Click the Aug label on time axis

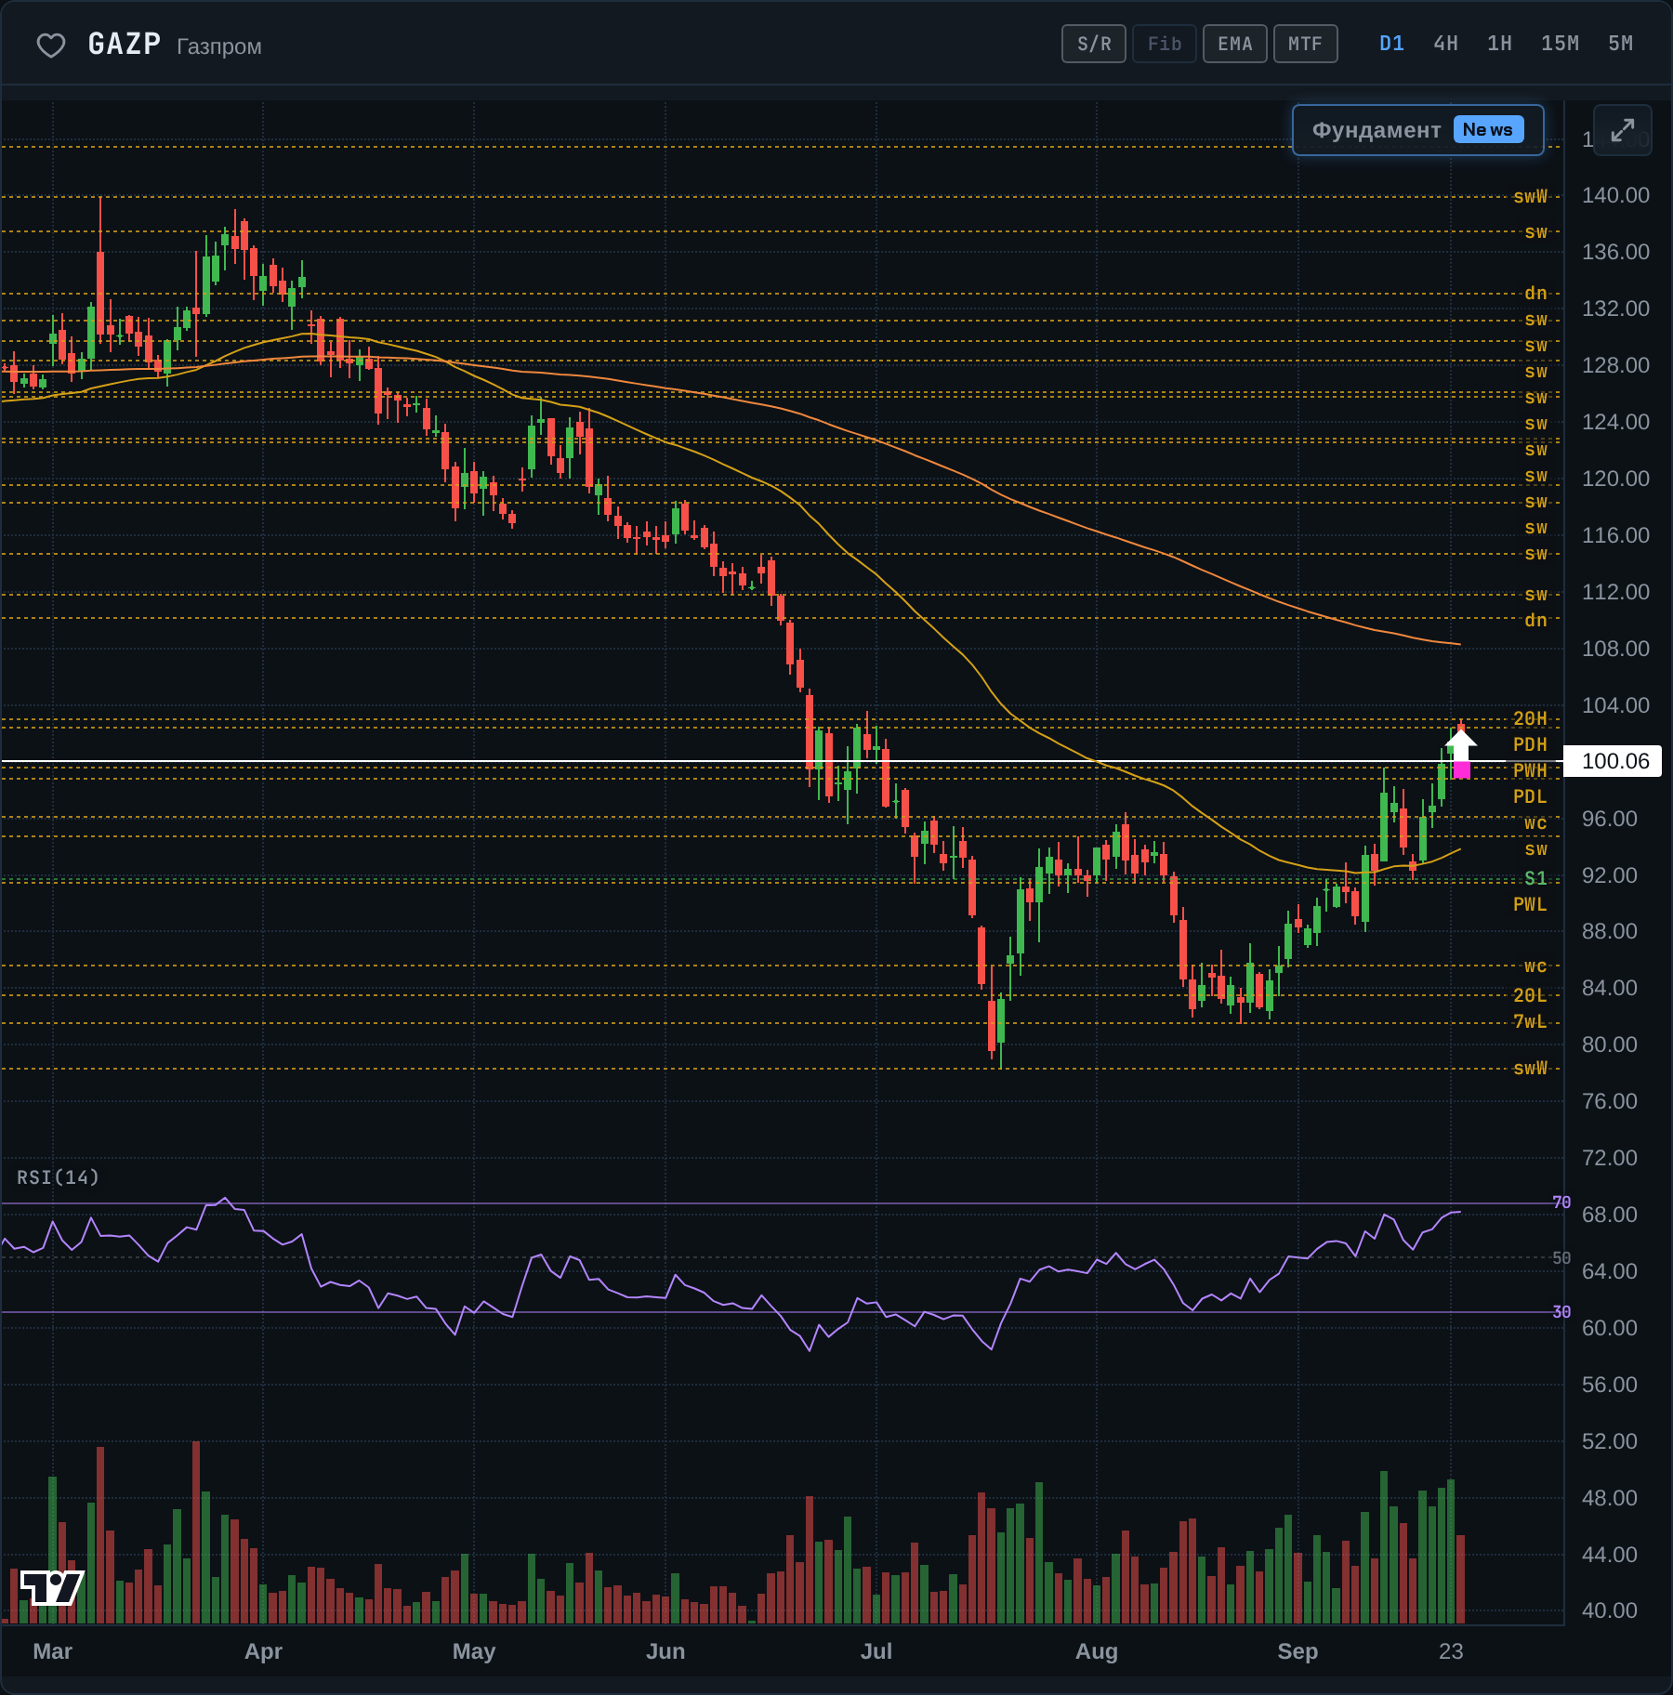(1097, 1651)
